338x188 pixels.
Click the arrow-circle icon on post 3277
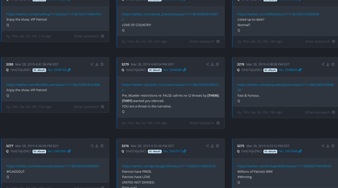tap(102, 146)
